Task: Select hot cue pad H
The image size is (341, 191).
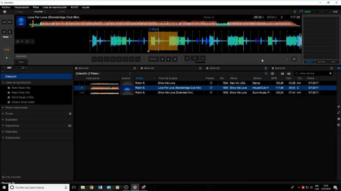Action: 137,59
